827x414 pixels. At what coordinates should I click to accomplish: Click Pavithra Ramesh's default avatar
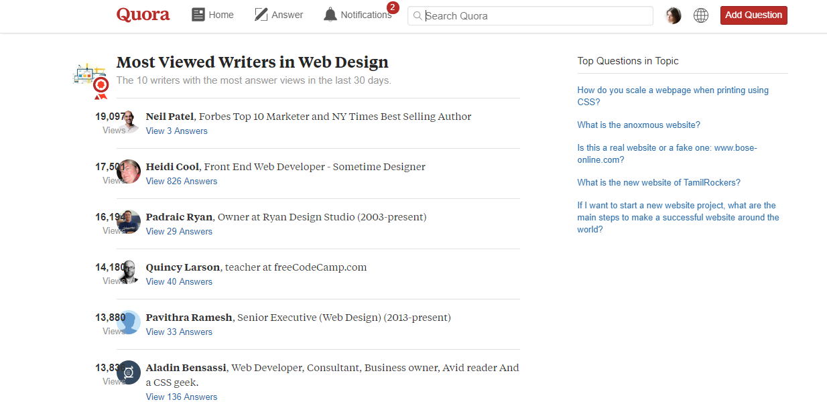(x=129, y=322)
